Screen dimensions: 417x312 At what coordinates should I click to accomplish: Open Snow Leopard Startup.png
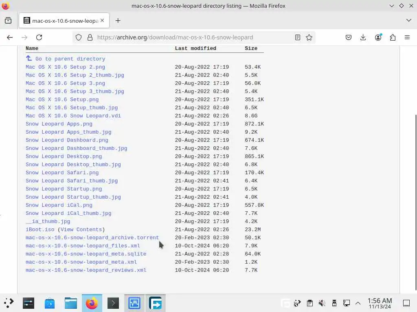pyautogui.click(x=64, y=189)
